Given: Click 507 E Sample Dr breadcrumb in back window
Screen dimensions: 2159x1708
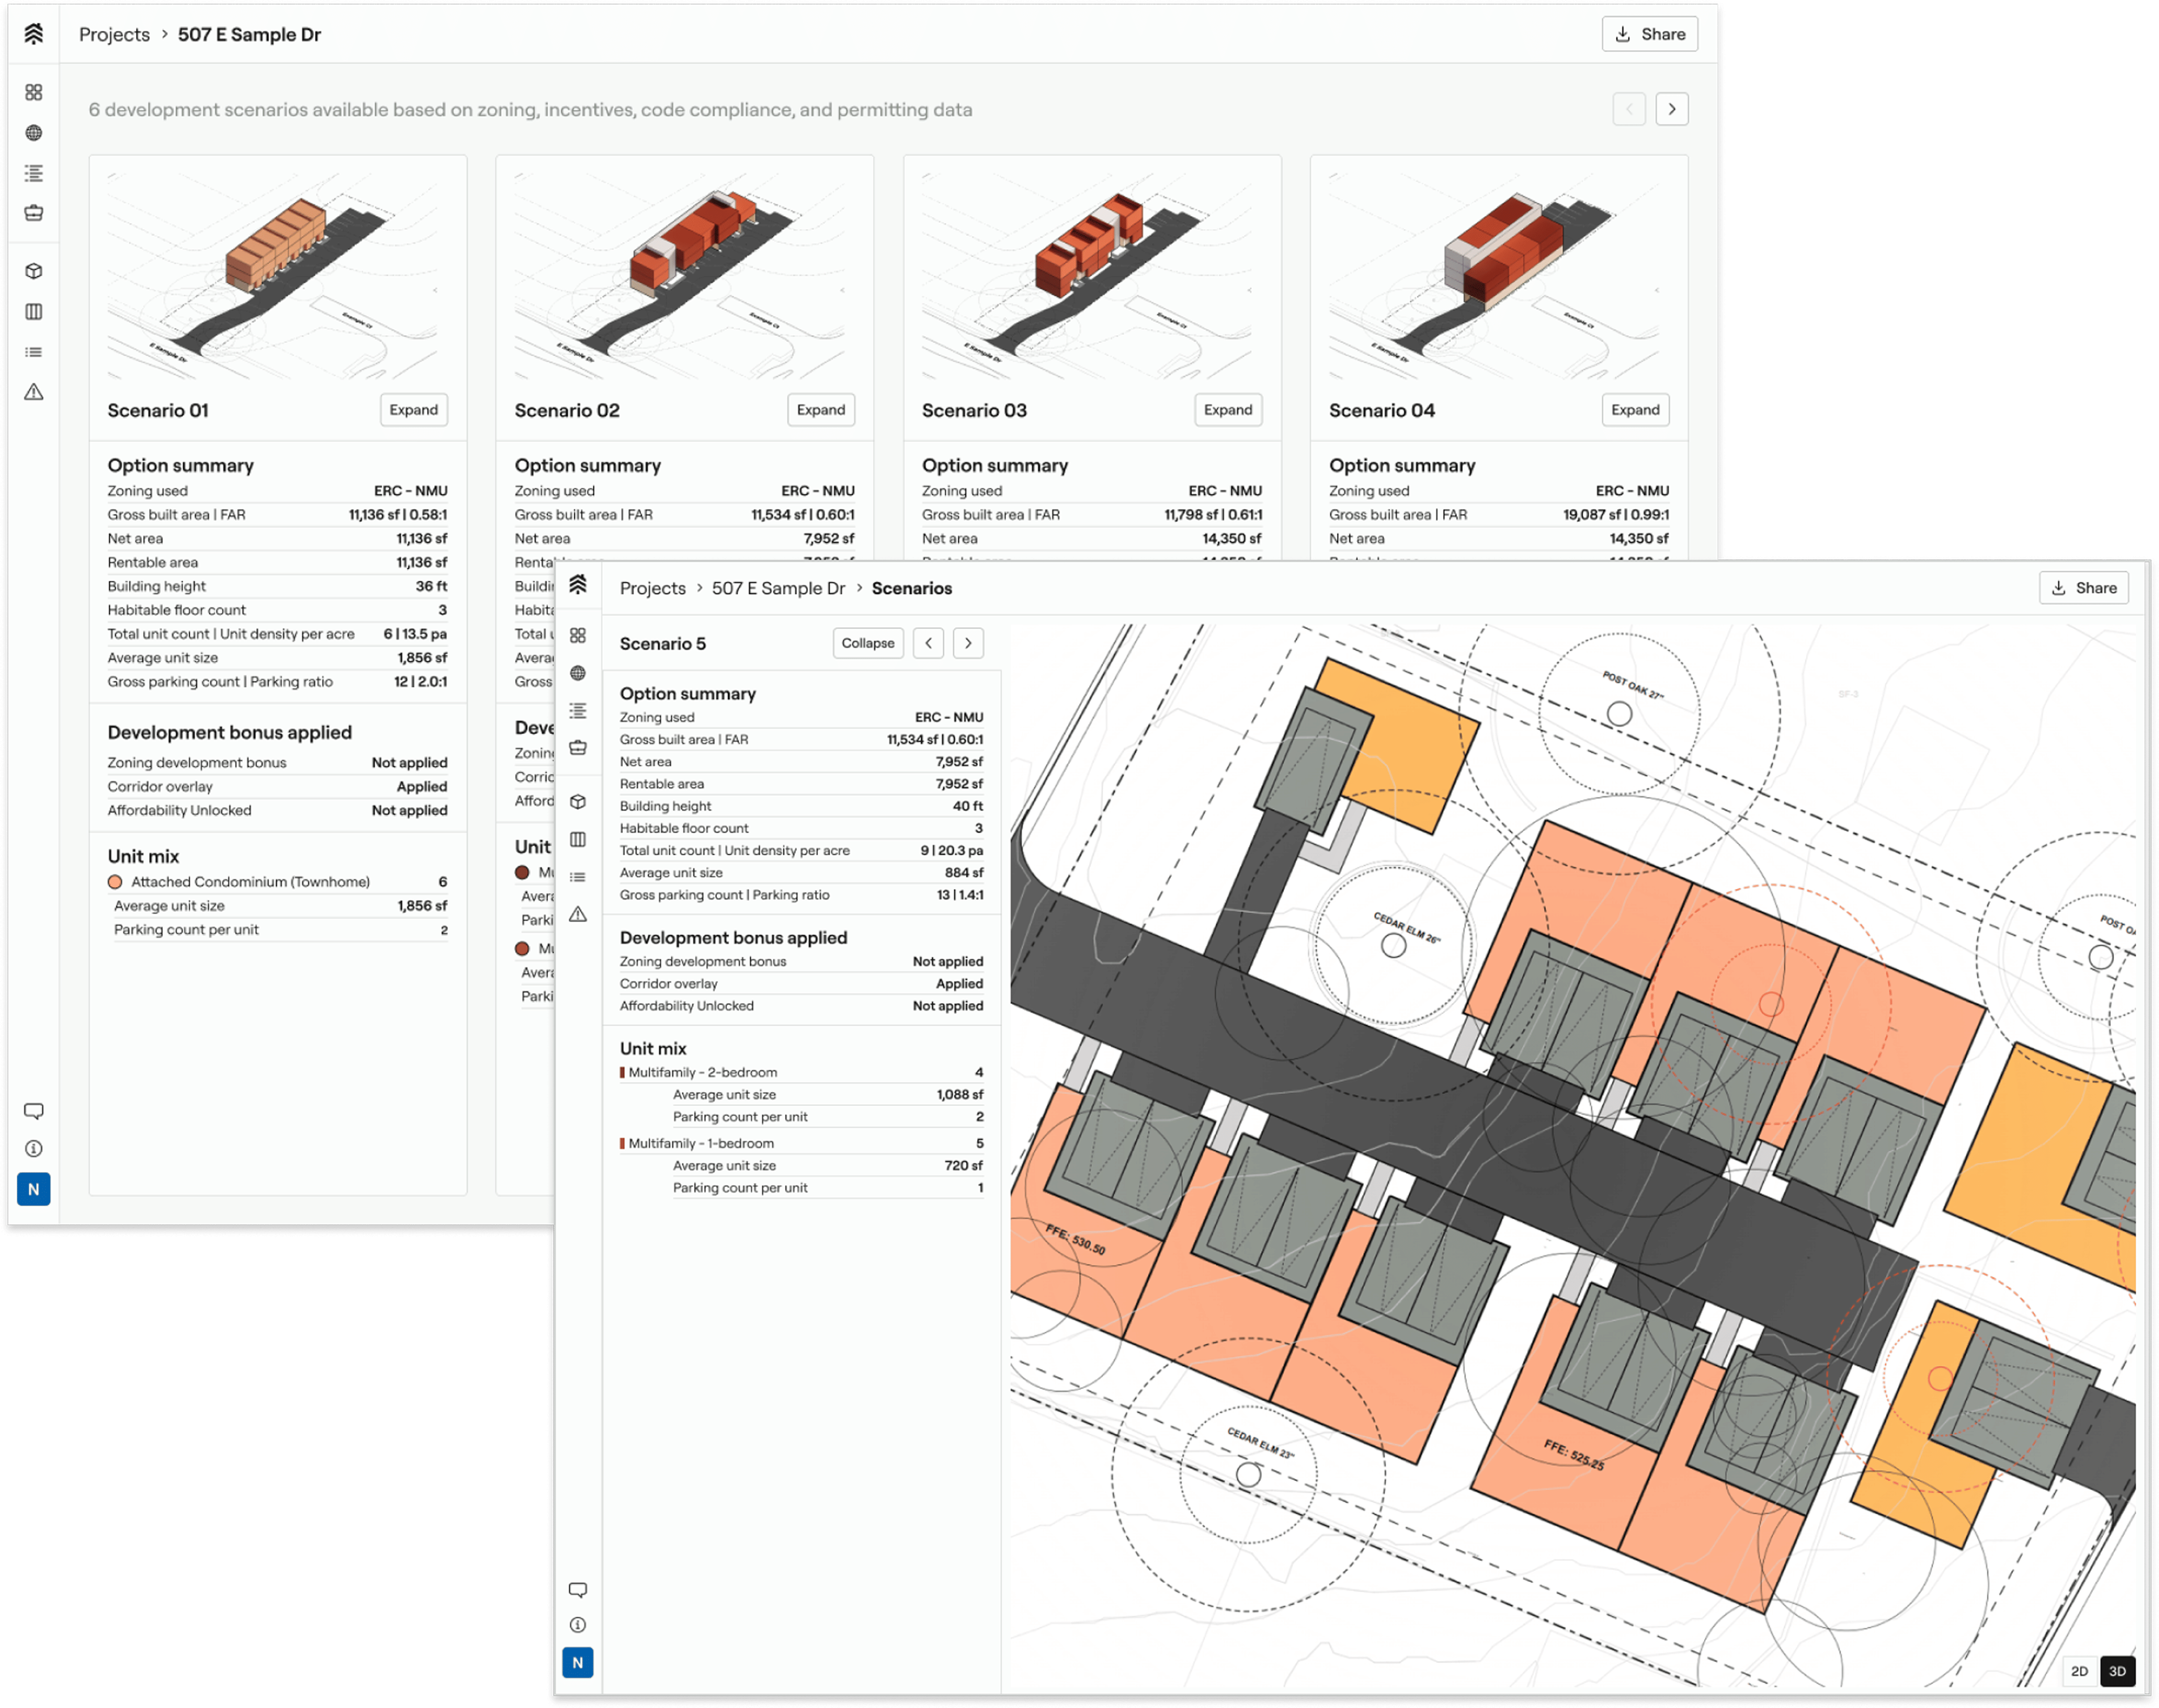Looking at the screenshot, I should click(x=249, y=34).
